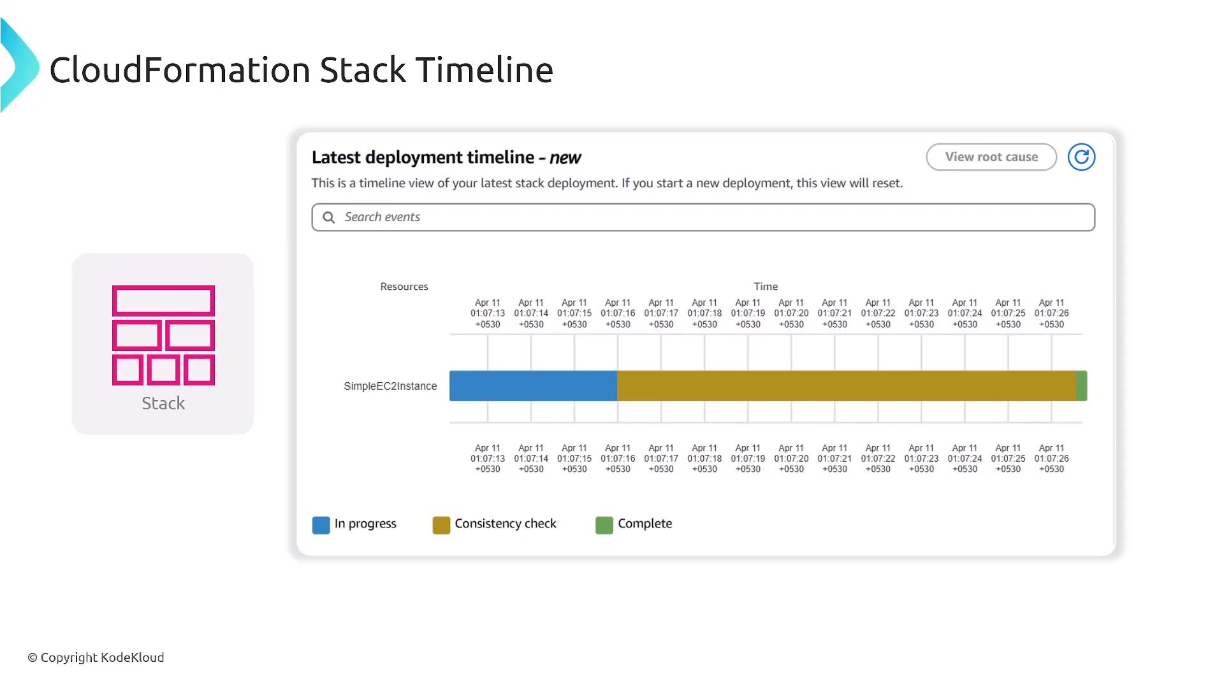Click the SimpleEC2Instance resource label
Image resolution: width=1224 pixels, height=688 pixels.
click(390, 386)
